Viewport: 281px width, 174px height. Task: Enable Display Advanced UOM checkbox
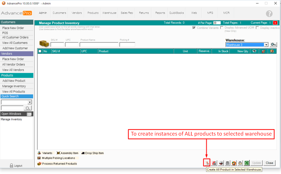(x=222, y=28)
